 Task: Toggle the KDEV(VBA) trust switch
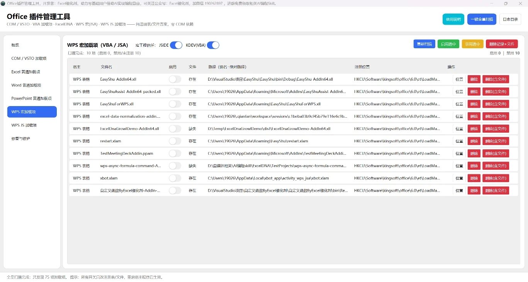pyautogui.click(x=213, y=45)
